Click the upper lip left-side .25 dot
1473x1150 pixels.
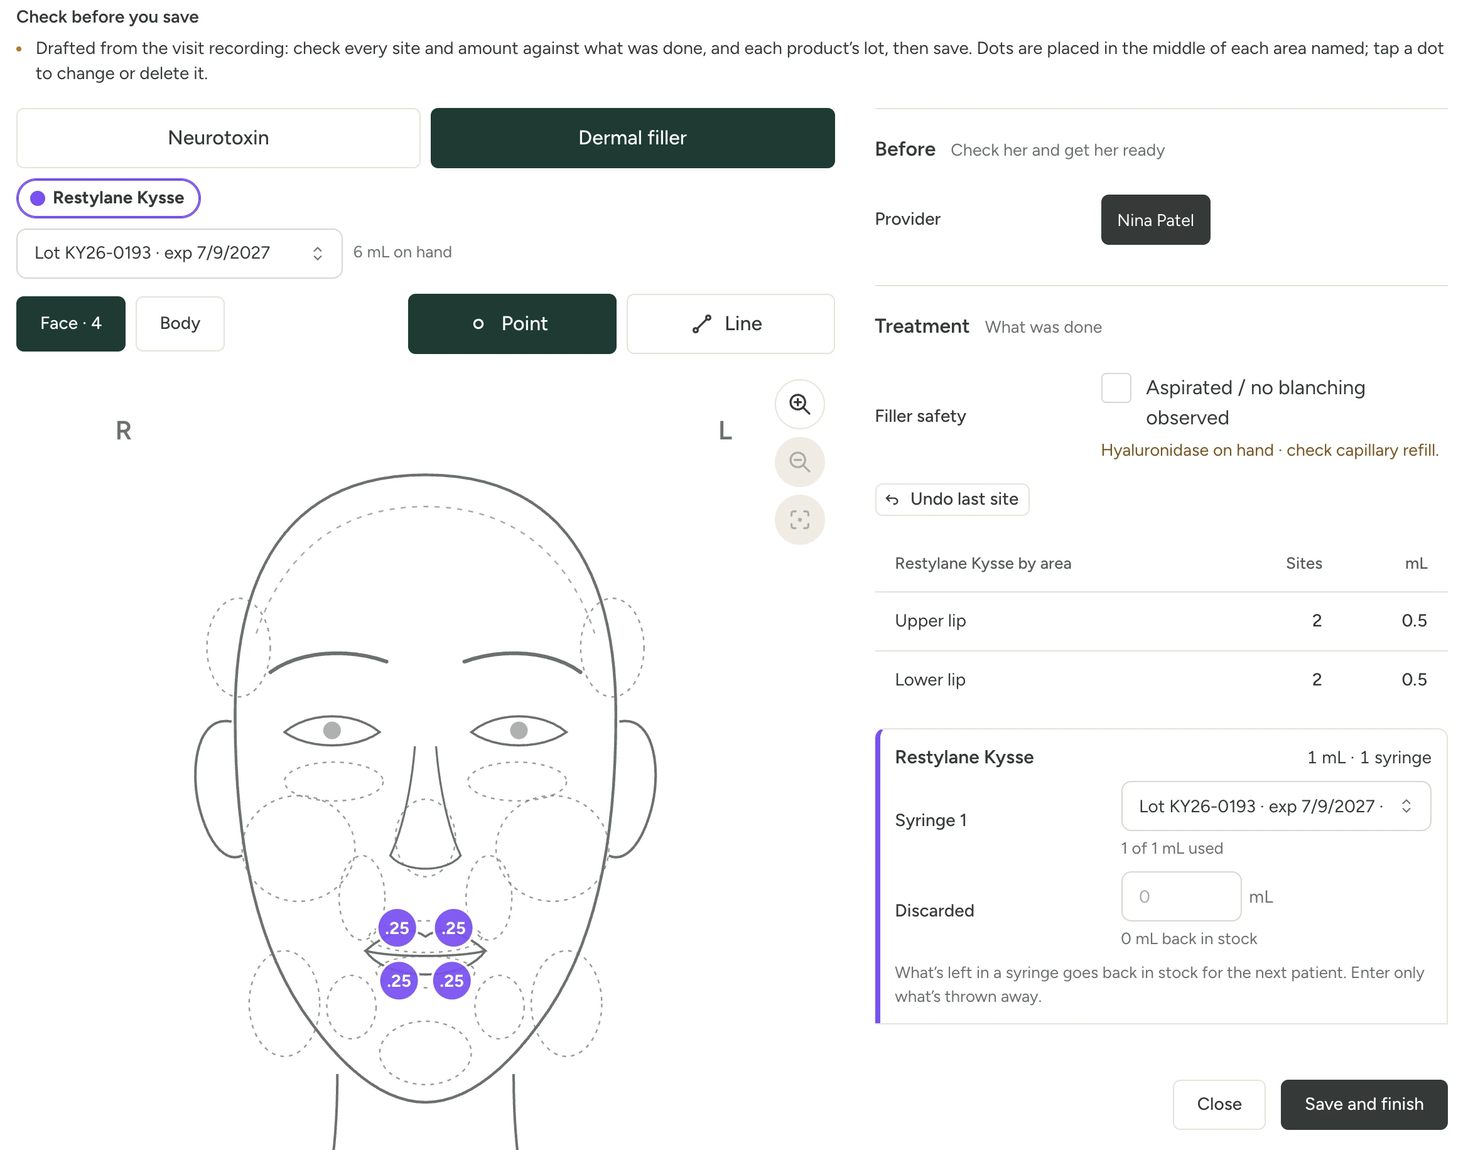tap(453, 927)
